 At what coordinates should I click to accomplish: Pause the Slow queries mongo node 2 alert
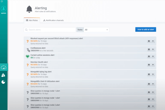coord(149,106)
